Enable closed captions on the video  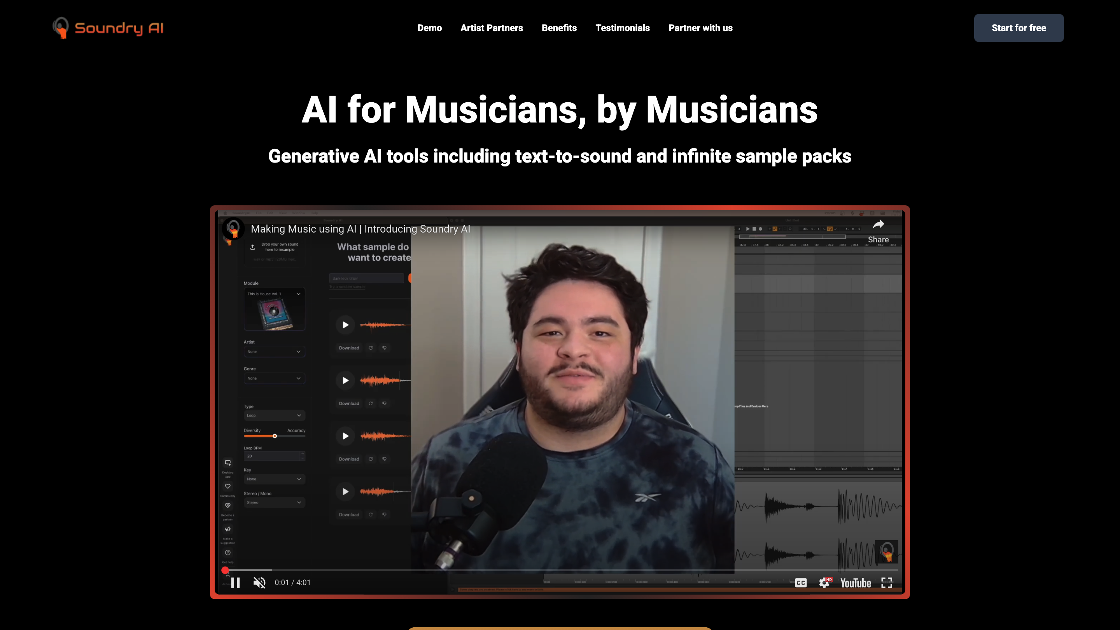pos(801,583)
